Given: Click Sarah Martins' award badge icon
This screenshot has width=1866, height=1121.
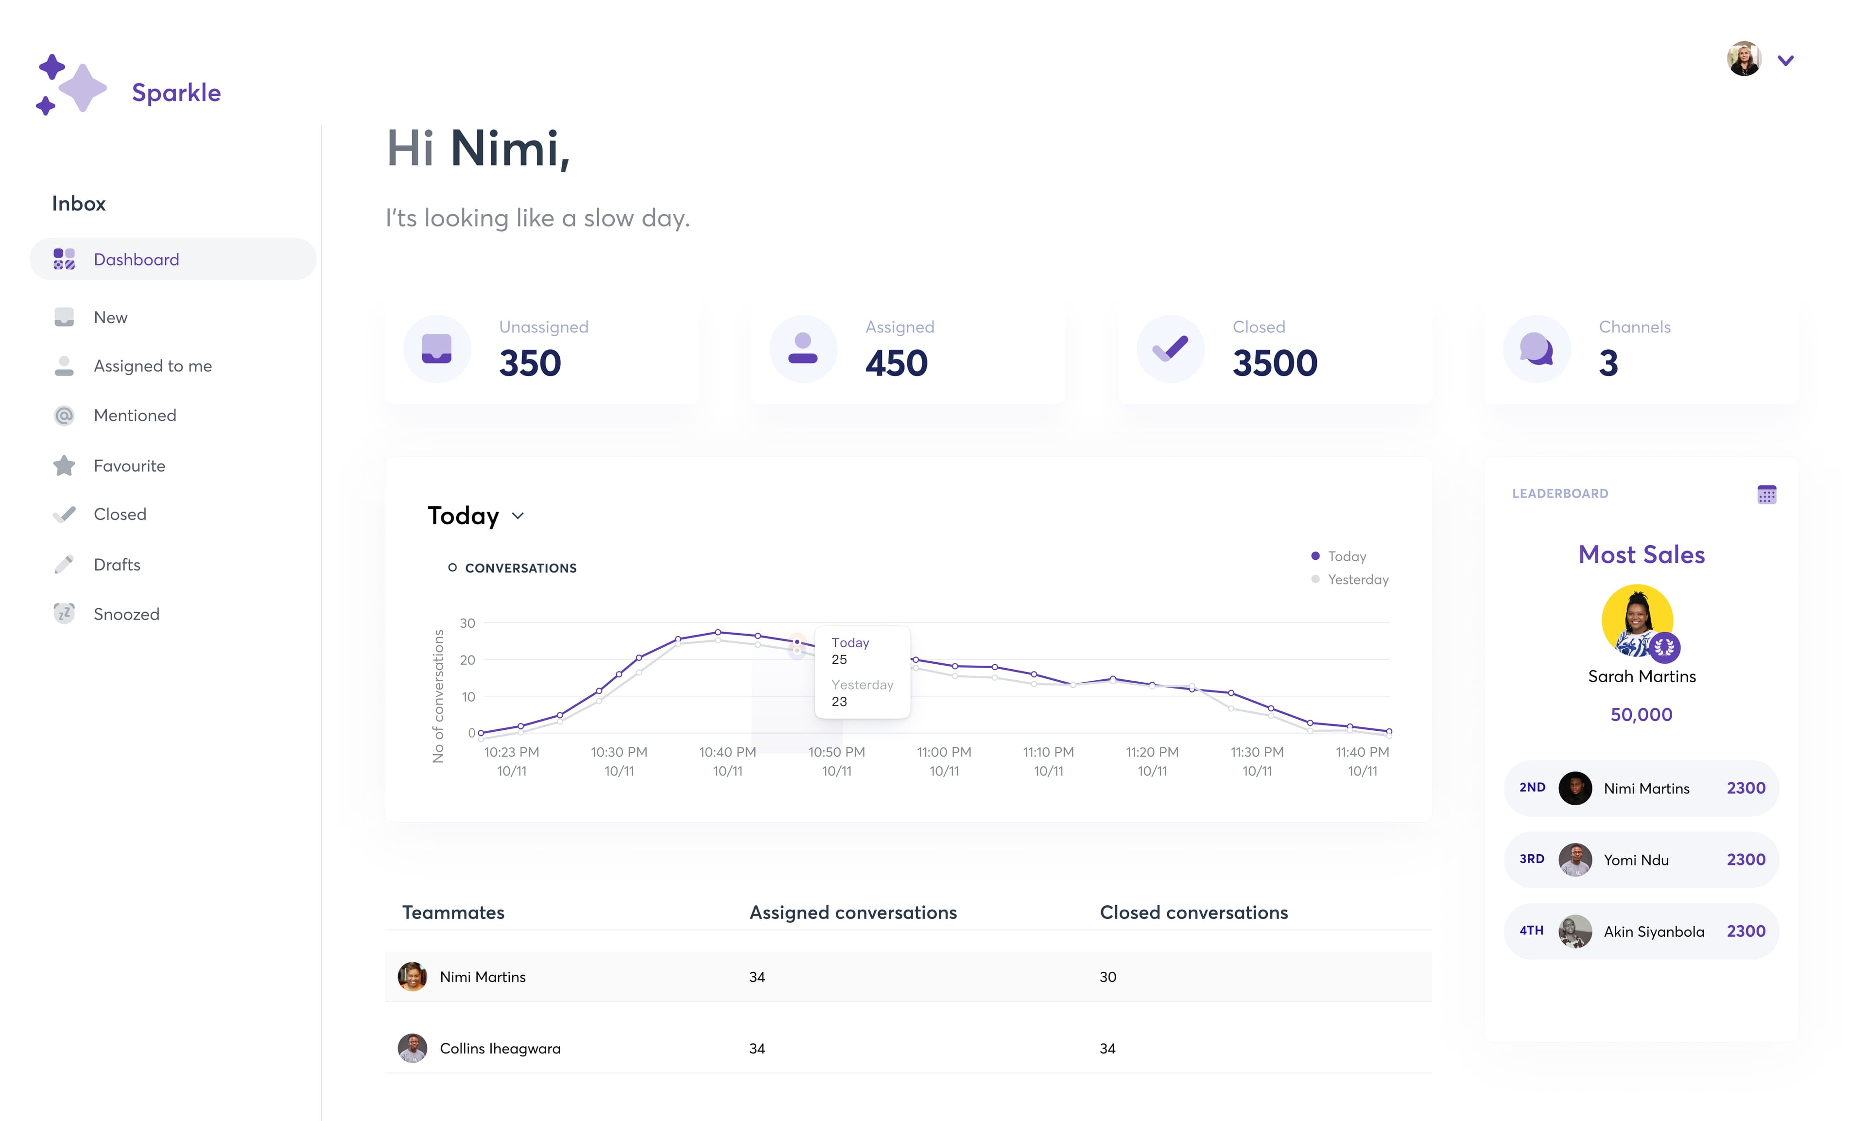Looking at the screenshot, I should coord(1664,647).
